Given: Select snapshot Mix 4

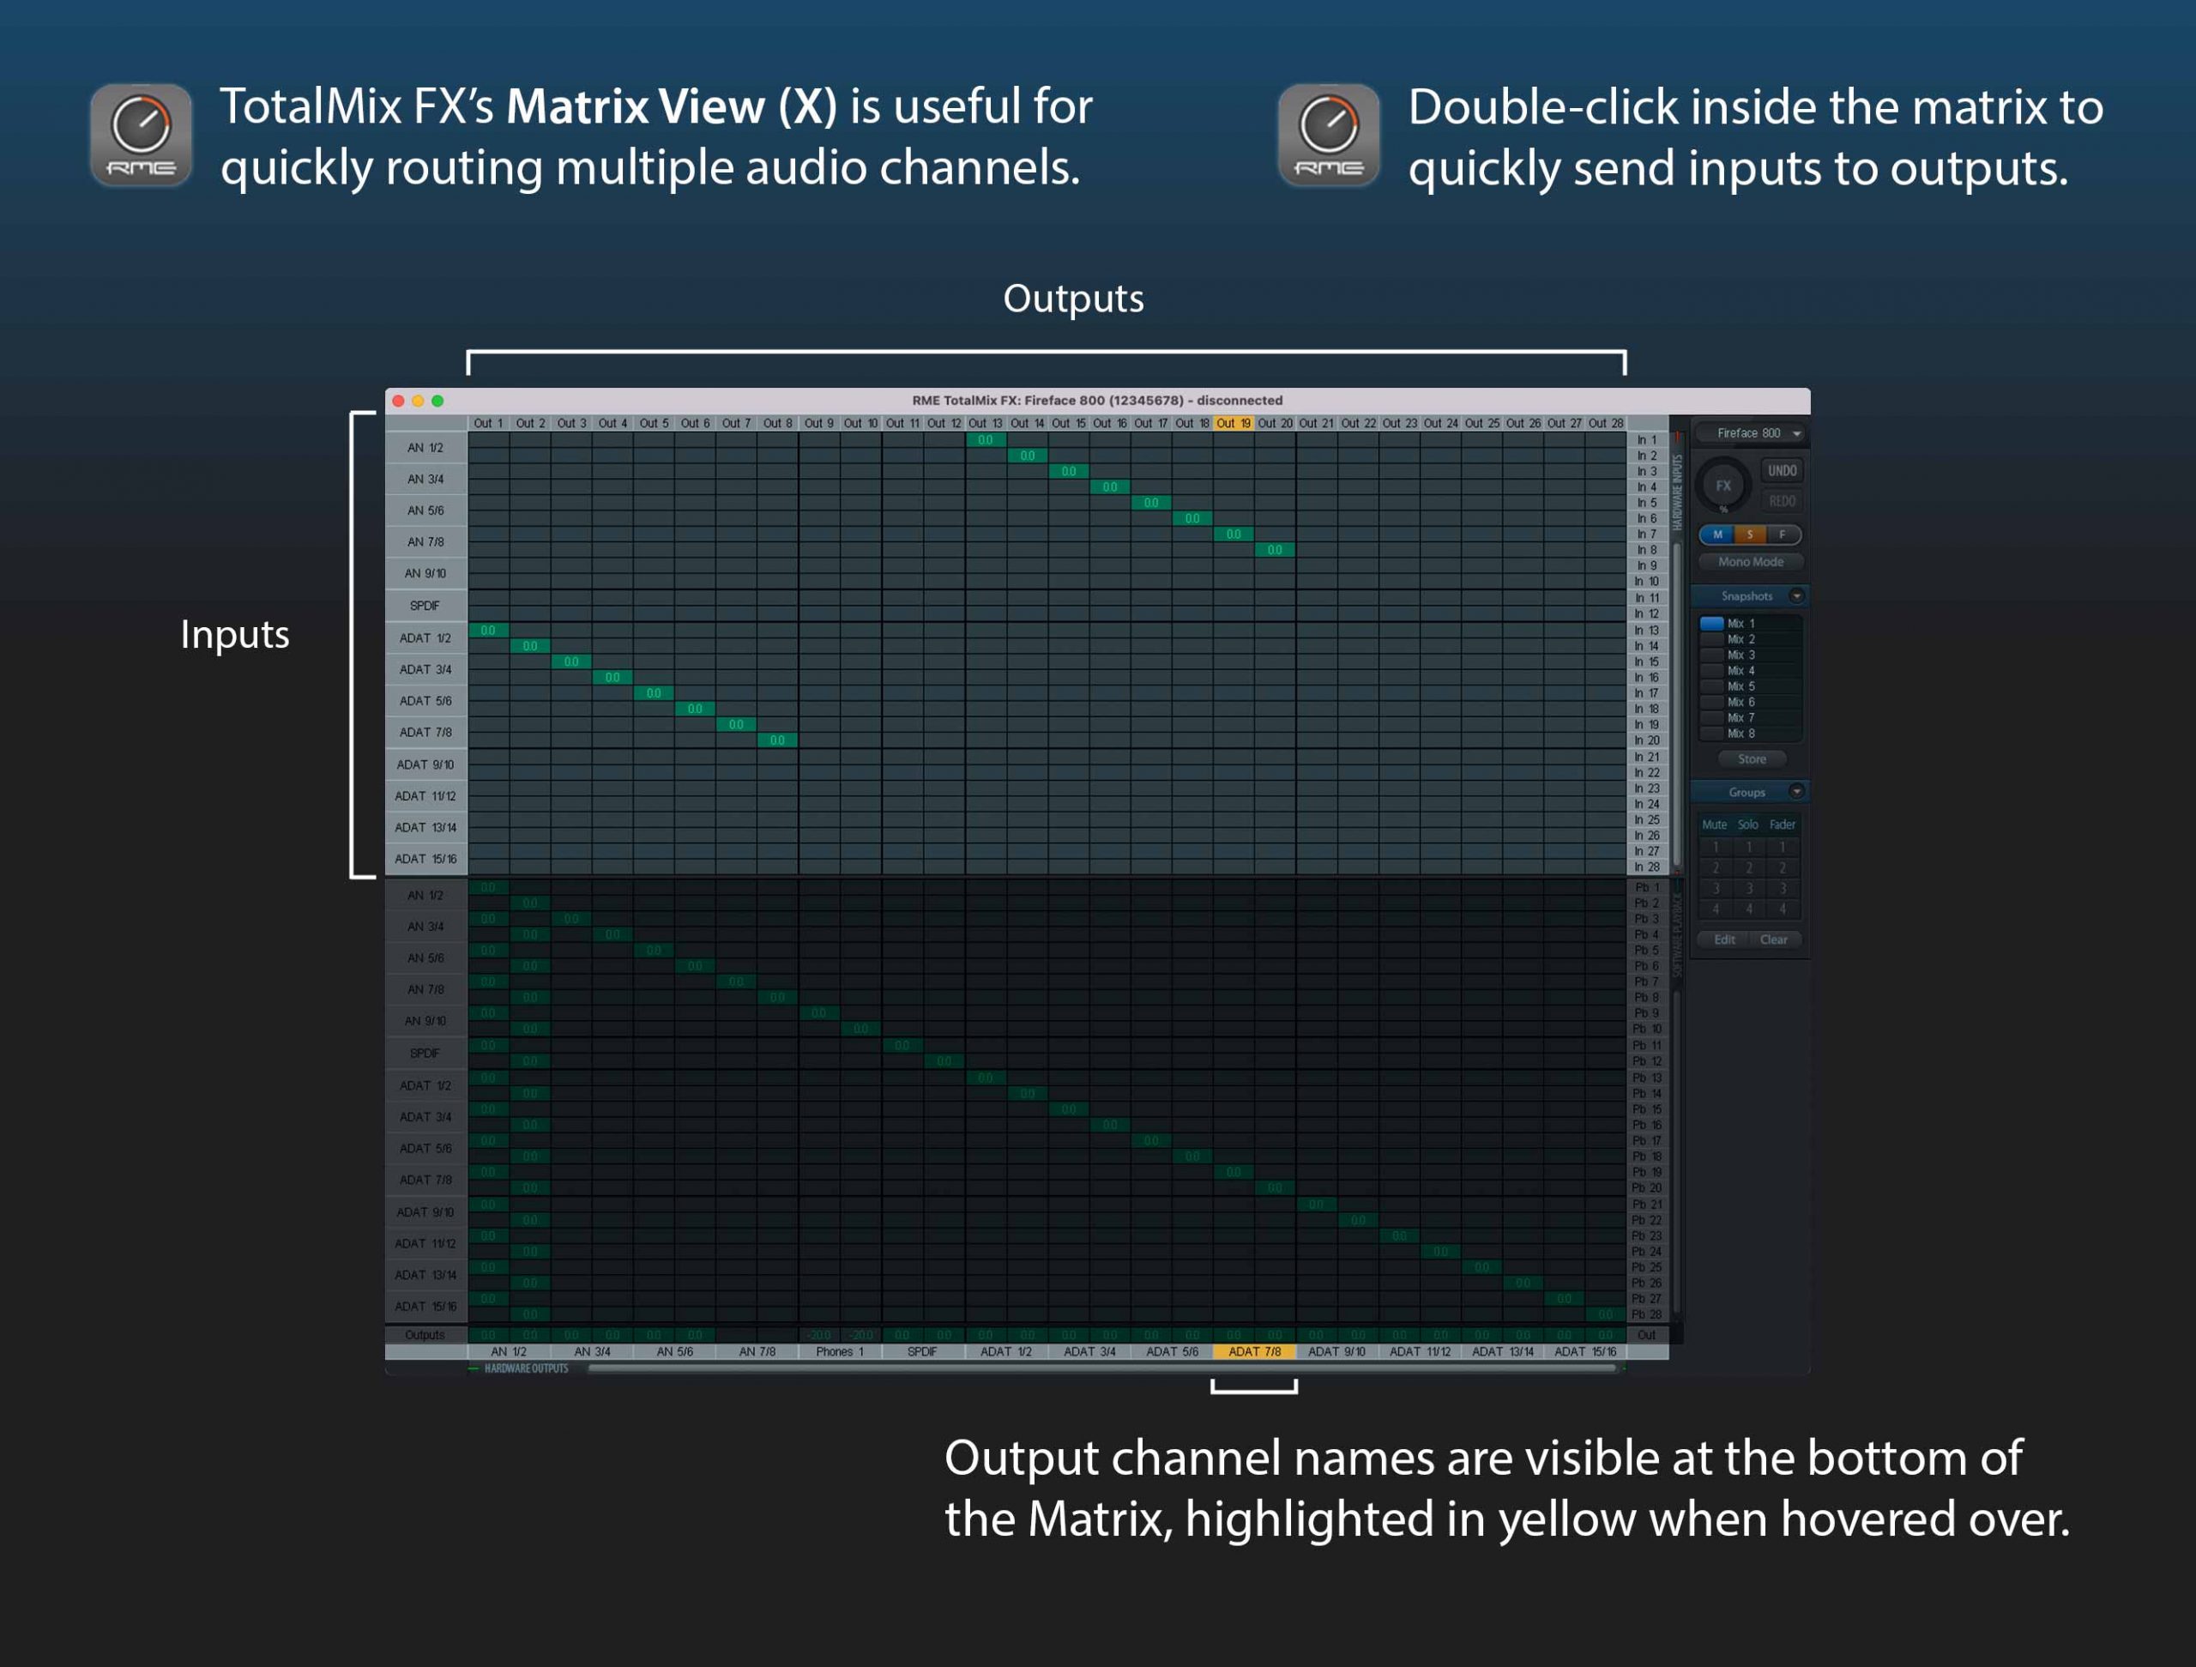Looking at the screenshot, I should click(x=1750, y=671).
